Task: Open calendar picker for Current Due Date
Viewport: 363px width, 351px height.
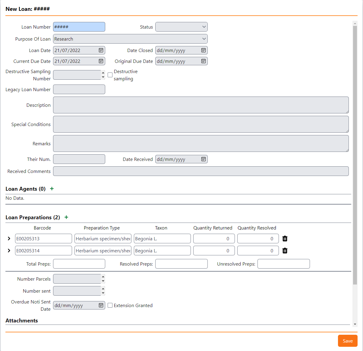Action: pos(101,61)
